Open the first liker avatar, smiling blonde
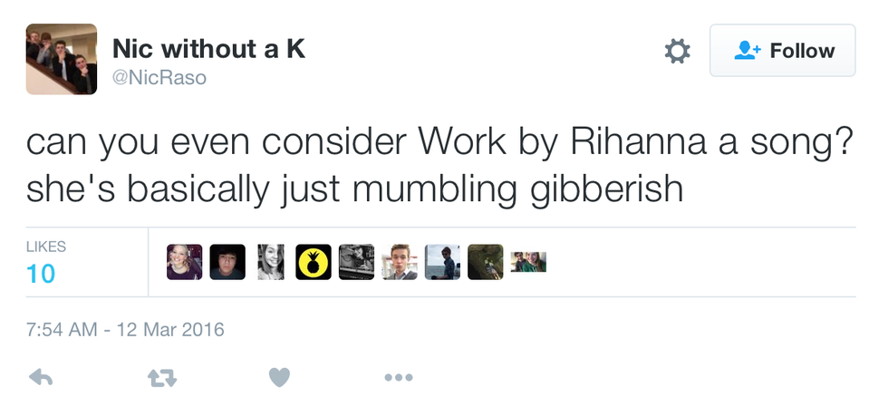Image resolution: width=888 pixels, height=416 pixels. tap(185, 262)
